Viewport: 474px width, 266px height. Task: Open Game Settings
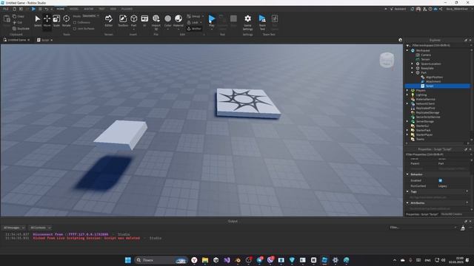click(247, 22)
